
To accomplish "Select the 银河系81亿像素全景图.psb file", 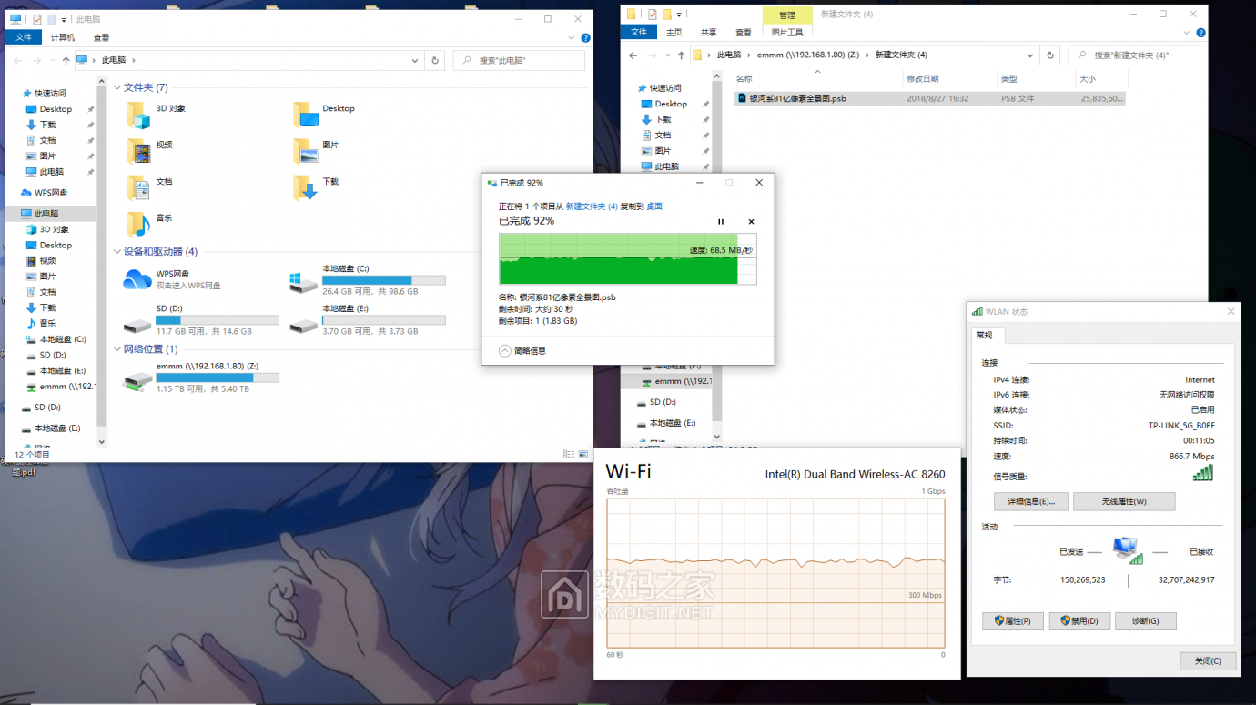I will (x=930, y=98).
